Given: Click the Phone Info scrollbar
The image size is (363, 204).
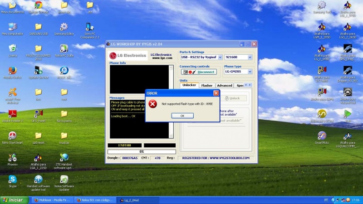Looking at the screenshot, I should click(171, 79).
